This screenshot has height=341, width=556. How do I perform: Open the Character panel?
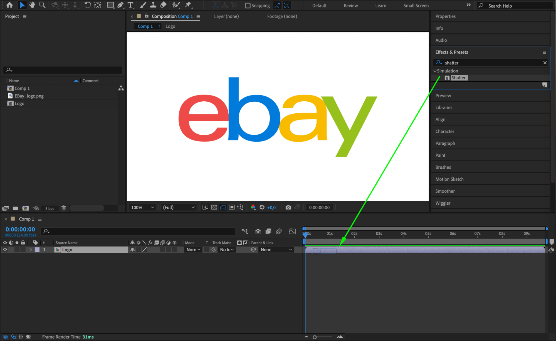coord(445,131)
